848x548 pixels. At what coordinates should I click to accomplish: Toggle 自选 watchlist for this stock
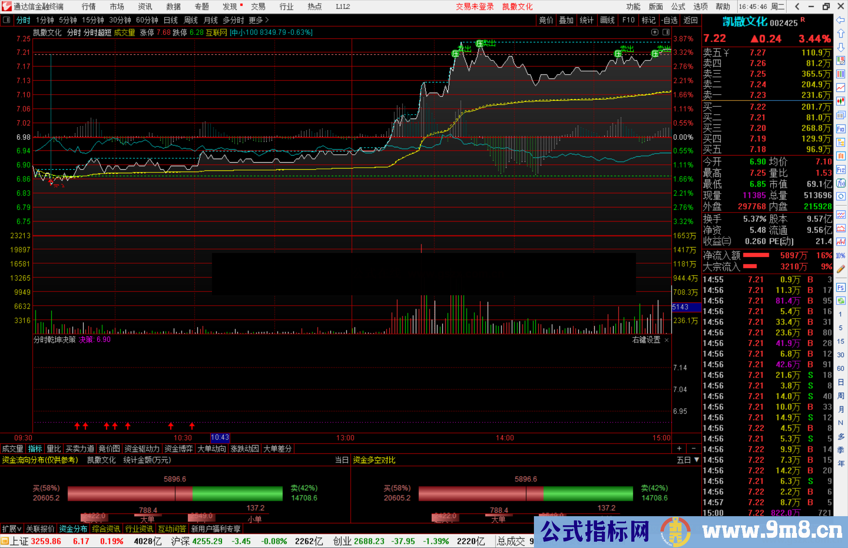click(x=669, y=20)
